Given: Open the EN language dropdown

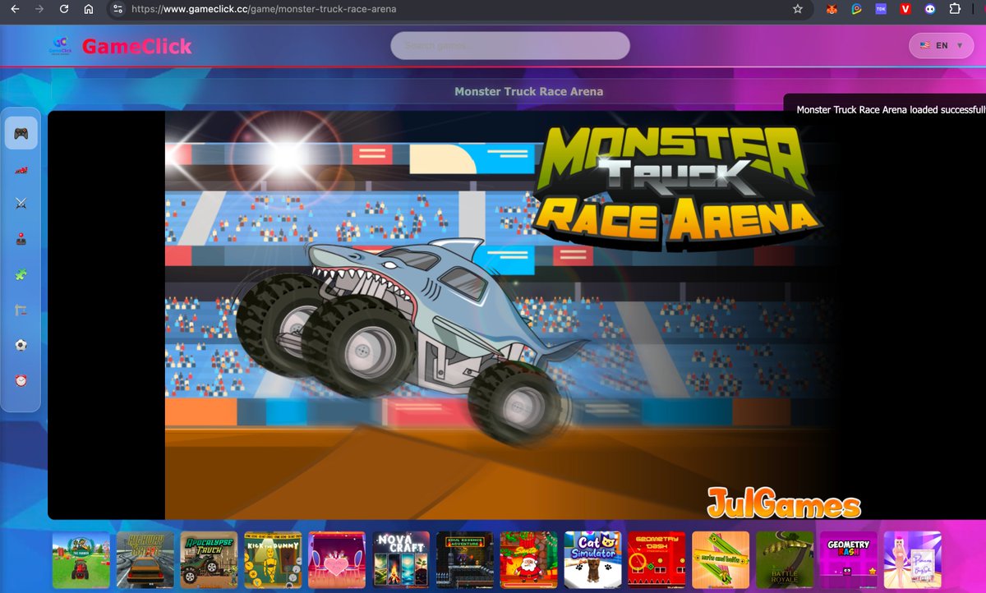Looking at the screenshot, I should pyautogui.click(x=941, y=45).
